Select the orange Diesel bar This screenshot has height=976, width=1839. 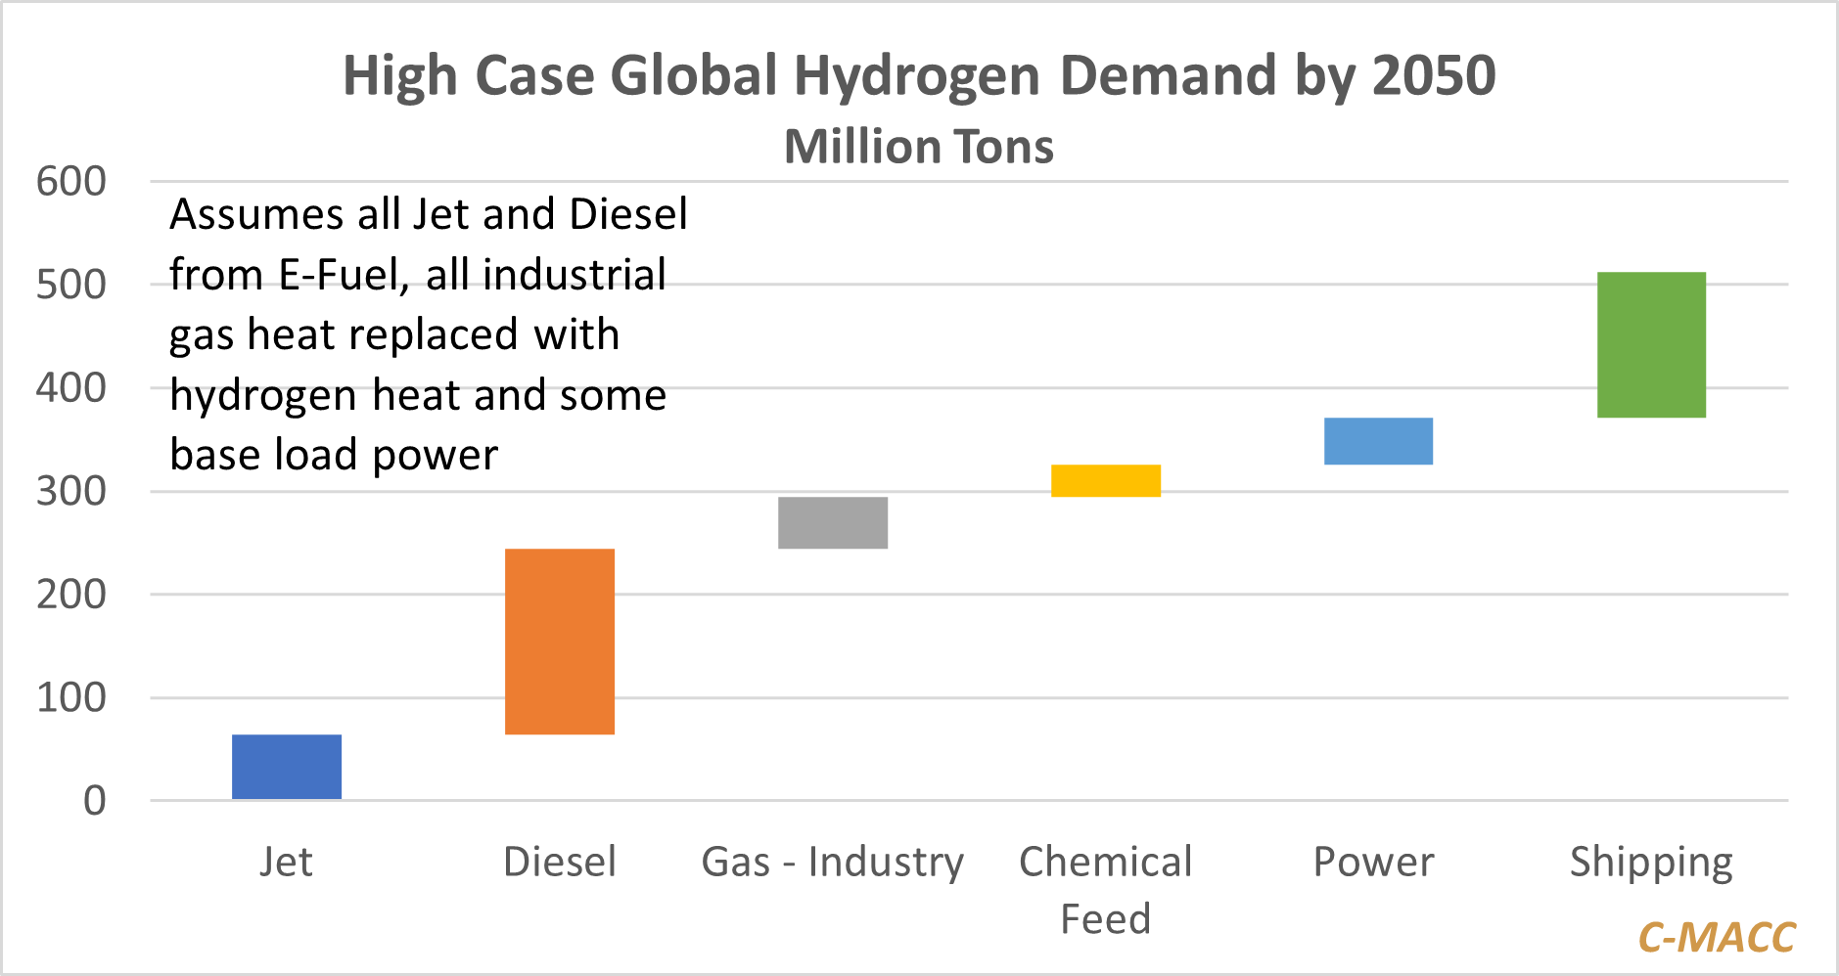(560, 642)
